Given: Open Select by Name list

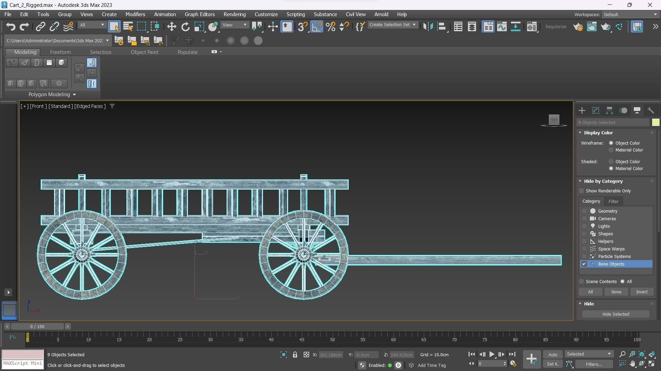Looking at the screenshot, I should (128, 27).
